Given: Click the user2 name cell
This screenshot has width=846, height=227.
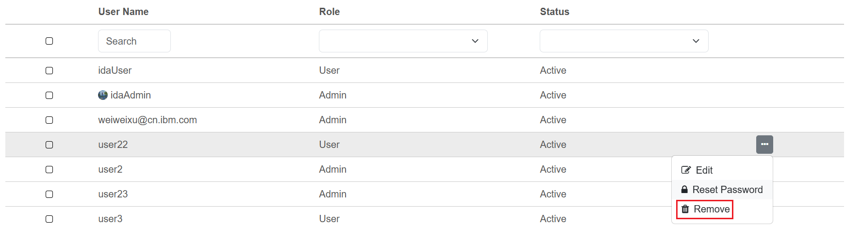Looking at the screenshot, I should (110, 169).
